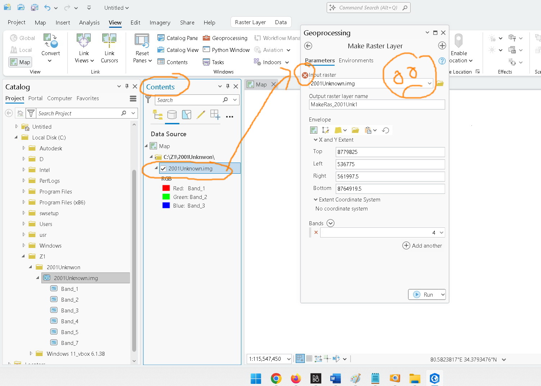541x386 pixels.
Task: Click the Catalog Pane ribbon button
Action: pyautogui.click(x=178, y=38)
